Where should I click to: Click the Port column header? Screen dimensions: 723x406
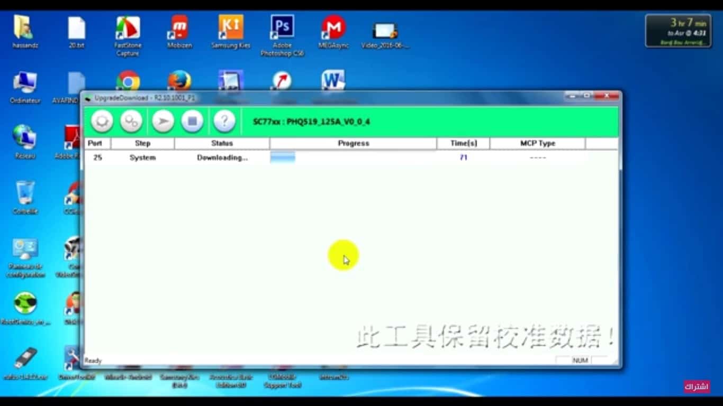click(96, 143)
